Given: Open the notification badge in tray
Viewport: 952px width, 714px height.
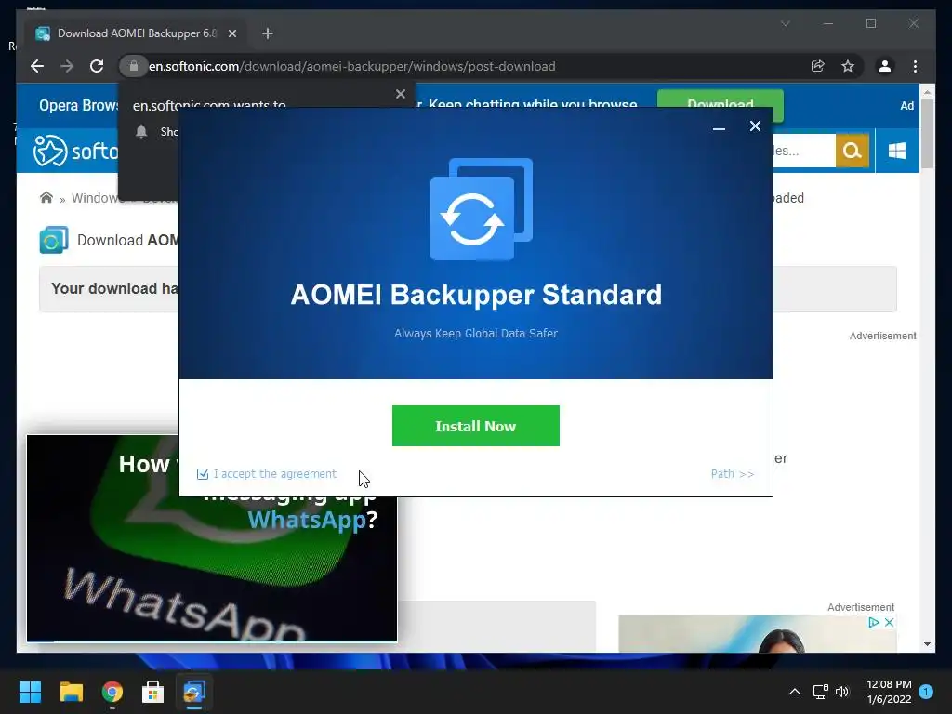Looking at the screenshot, I should 926,692.
